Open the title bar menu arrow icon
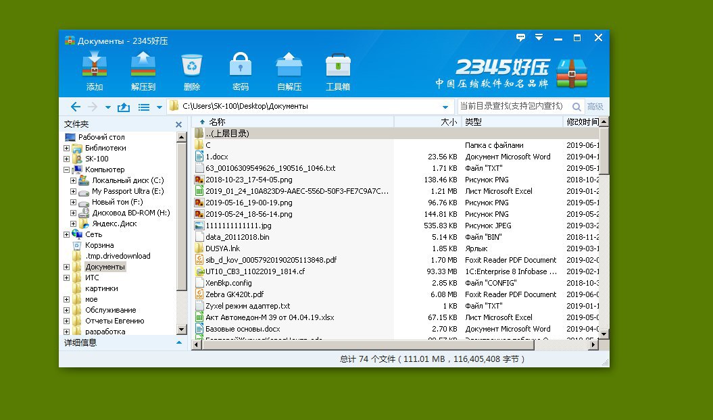Screen dimensions: 713x420 click(x=539, y=37)
